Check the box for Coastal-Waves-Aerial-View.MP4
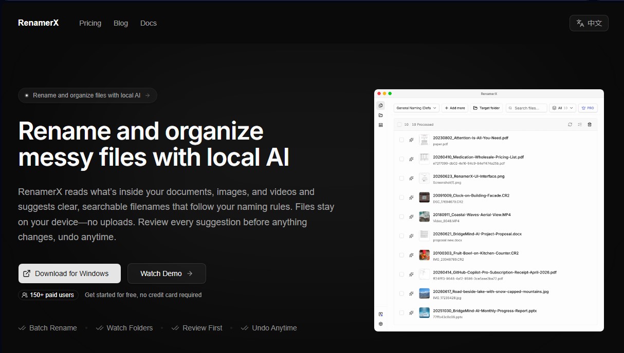The height and width of the screenshot is (353, 624). [x=401, y=217]
